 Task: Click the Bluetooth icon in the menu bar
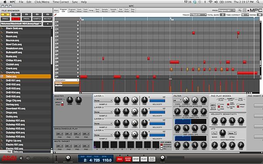pyautogui.click(x=205, y=2)
